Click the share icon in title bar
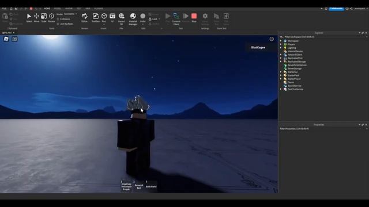 coord(351,9)
